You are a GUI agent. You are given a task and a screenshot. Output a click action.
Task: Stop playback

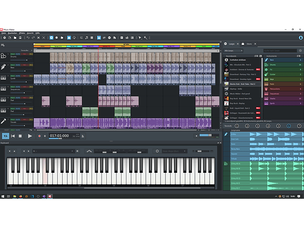20,136
